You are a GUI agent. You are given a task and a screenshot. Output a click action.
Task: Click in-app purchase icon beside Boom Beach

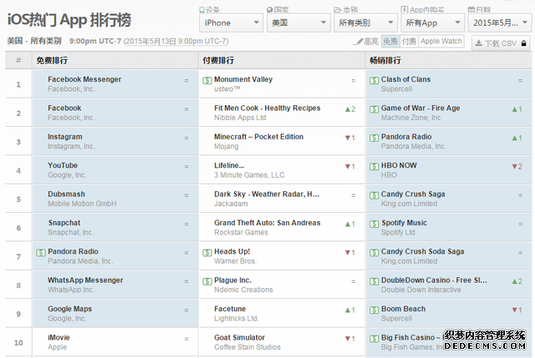coord(374,310)
